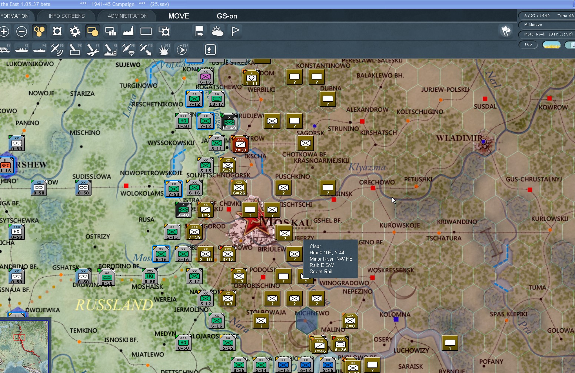Click the F12 end turn arrow icon
This screenshot has width=575, height=373.
pyautogui.click(x=182, y=50)
